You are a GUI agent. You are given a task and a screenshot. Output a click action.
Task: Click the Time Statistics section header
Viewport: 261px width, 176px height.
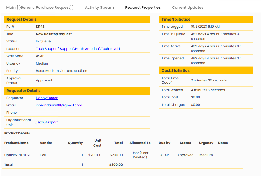pos(176,20)
